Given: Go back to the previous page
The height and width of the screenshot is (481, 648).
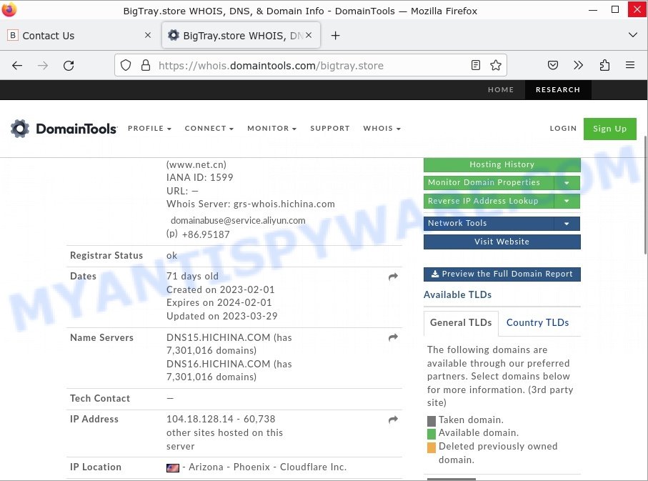Looking at the screenshot, I should (17, 65).
